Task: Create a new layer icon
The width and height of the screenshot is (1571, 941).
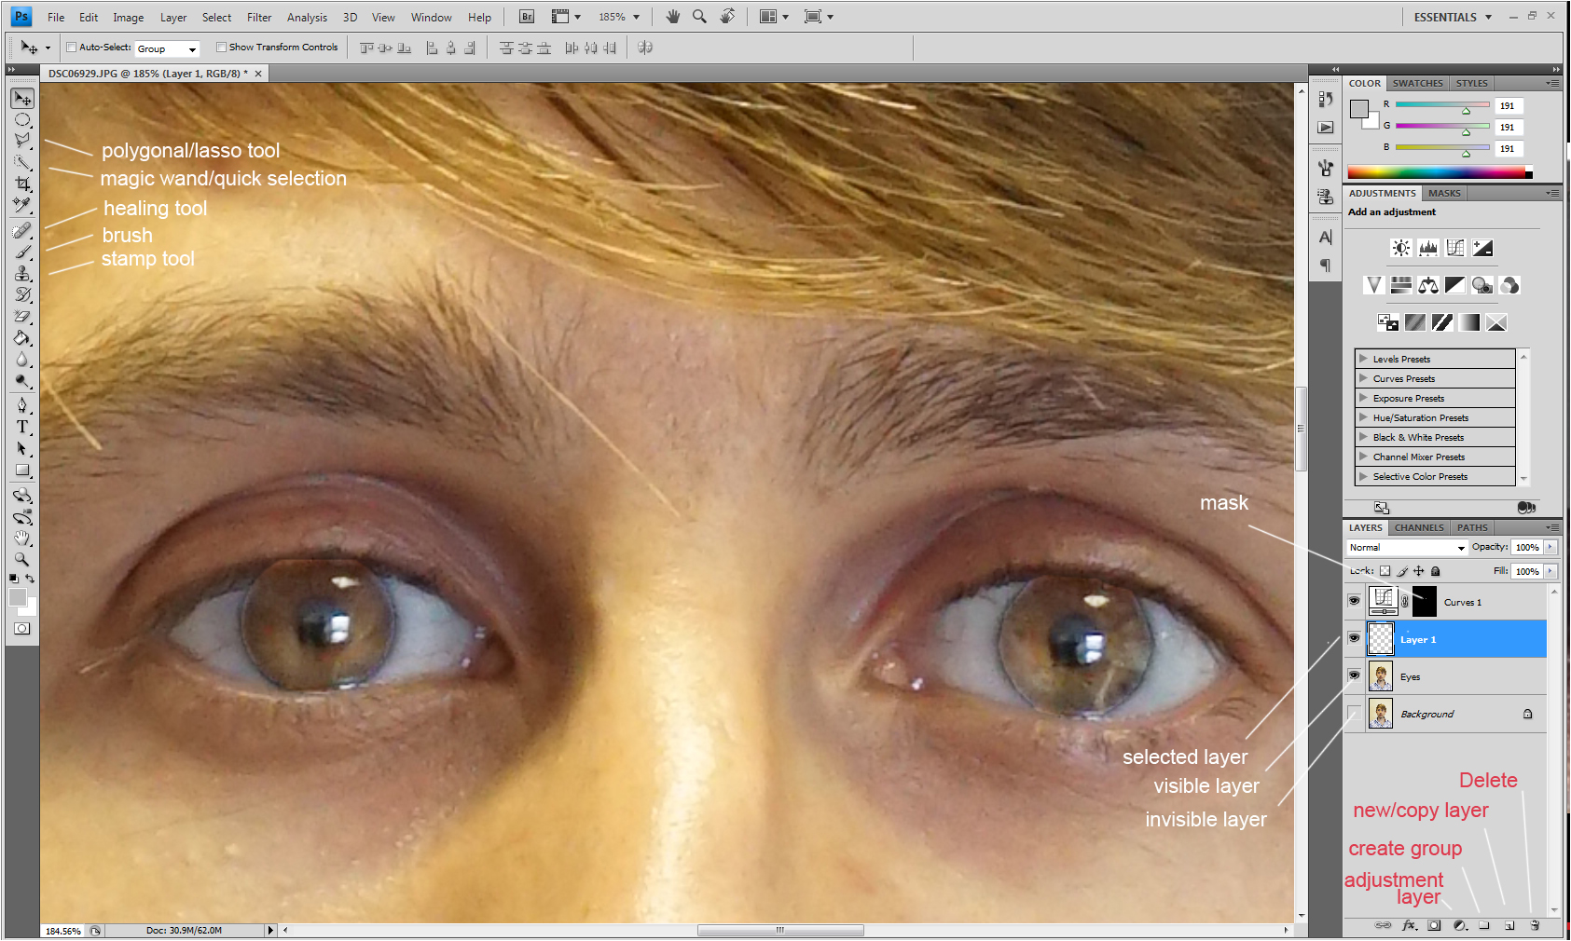Action: pyautogui.click(x=1509, y=925)
